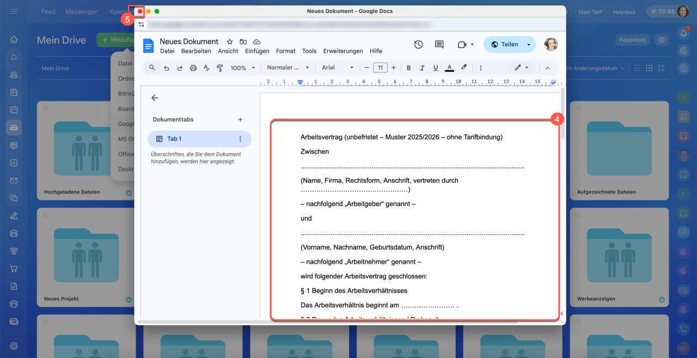Viewport: 697px width, 358px height.
Task: Expand the paragraph style dropdown Normaler
Action: [x=288, y=68]
